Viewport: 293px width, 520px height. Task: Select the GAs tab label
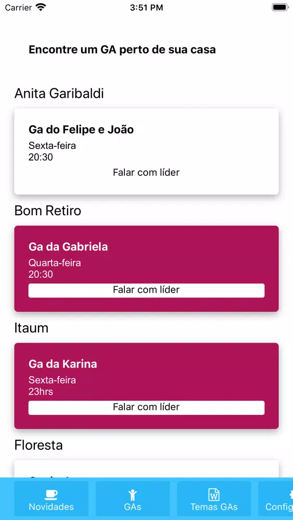[x=133, y=506]
